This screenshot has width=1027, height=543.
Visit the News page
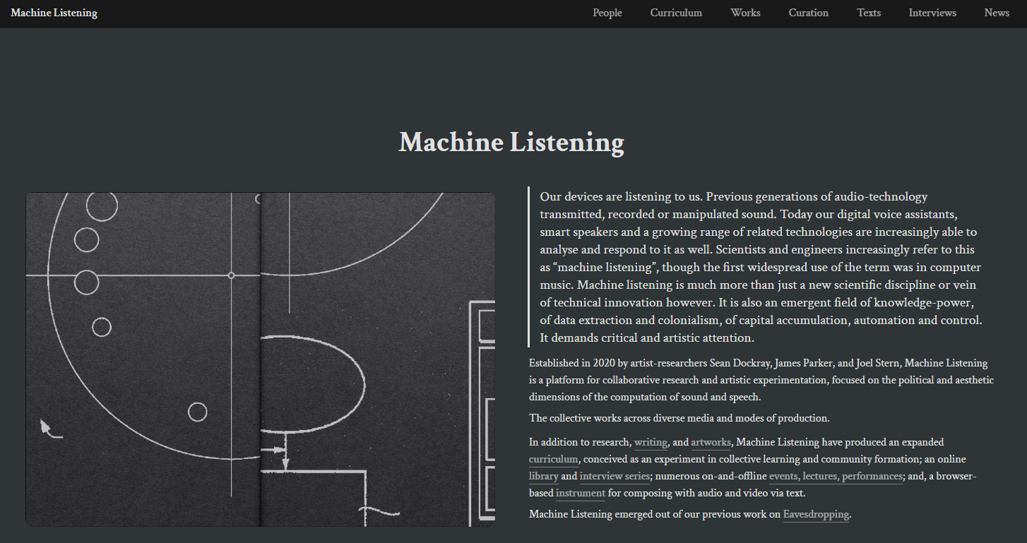point(996,13)
